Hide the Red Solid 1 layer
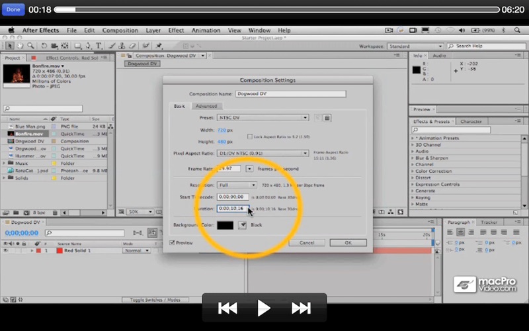The width and height of the screenshot is (529, 331). [x=5, y=251]
